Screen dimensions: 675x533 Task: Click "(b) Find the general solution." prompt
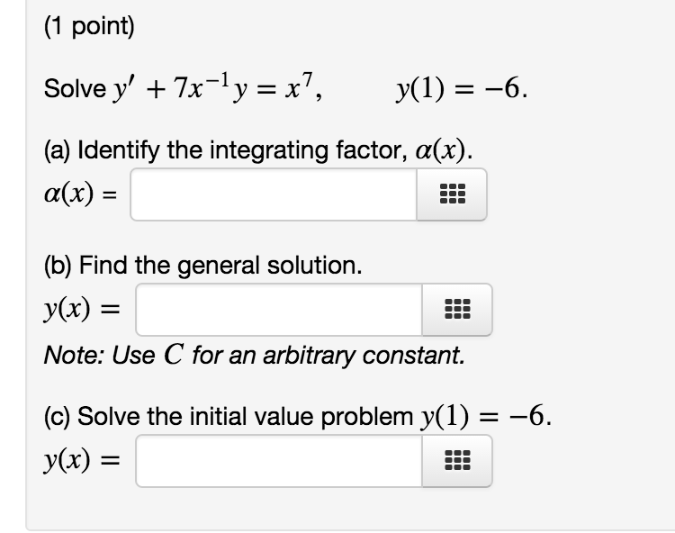click(x=203, y=266)
